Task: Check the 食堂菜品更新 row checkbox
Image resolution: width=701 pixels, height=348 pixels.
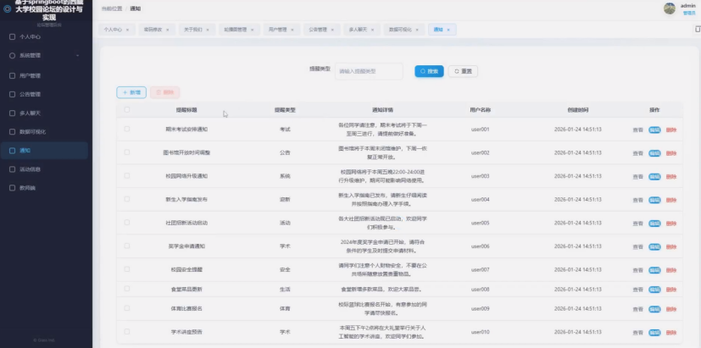Action: click(x=127, y=289)
